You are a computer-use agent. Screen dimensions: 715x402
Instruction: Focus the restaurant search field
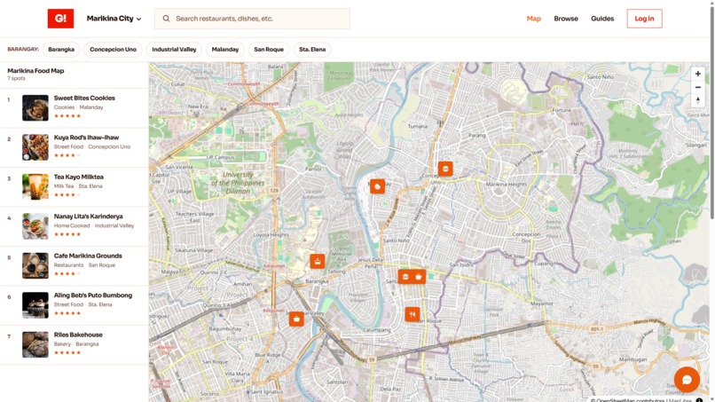252,19
